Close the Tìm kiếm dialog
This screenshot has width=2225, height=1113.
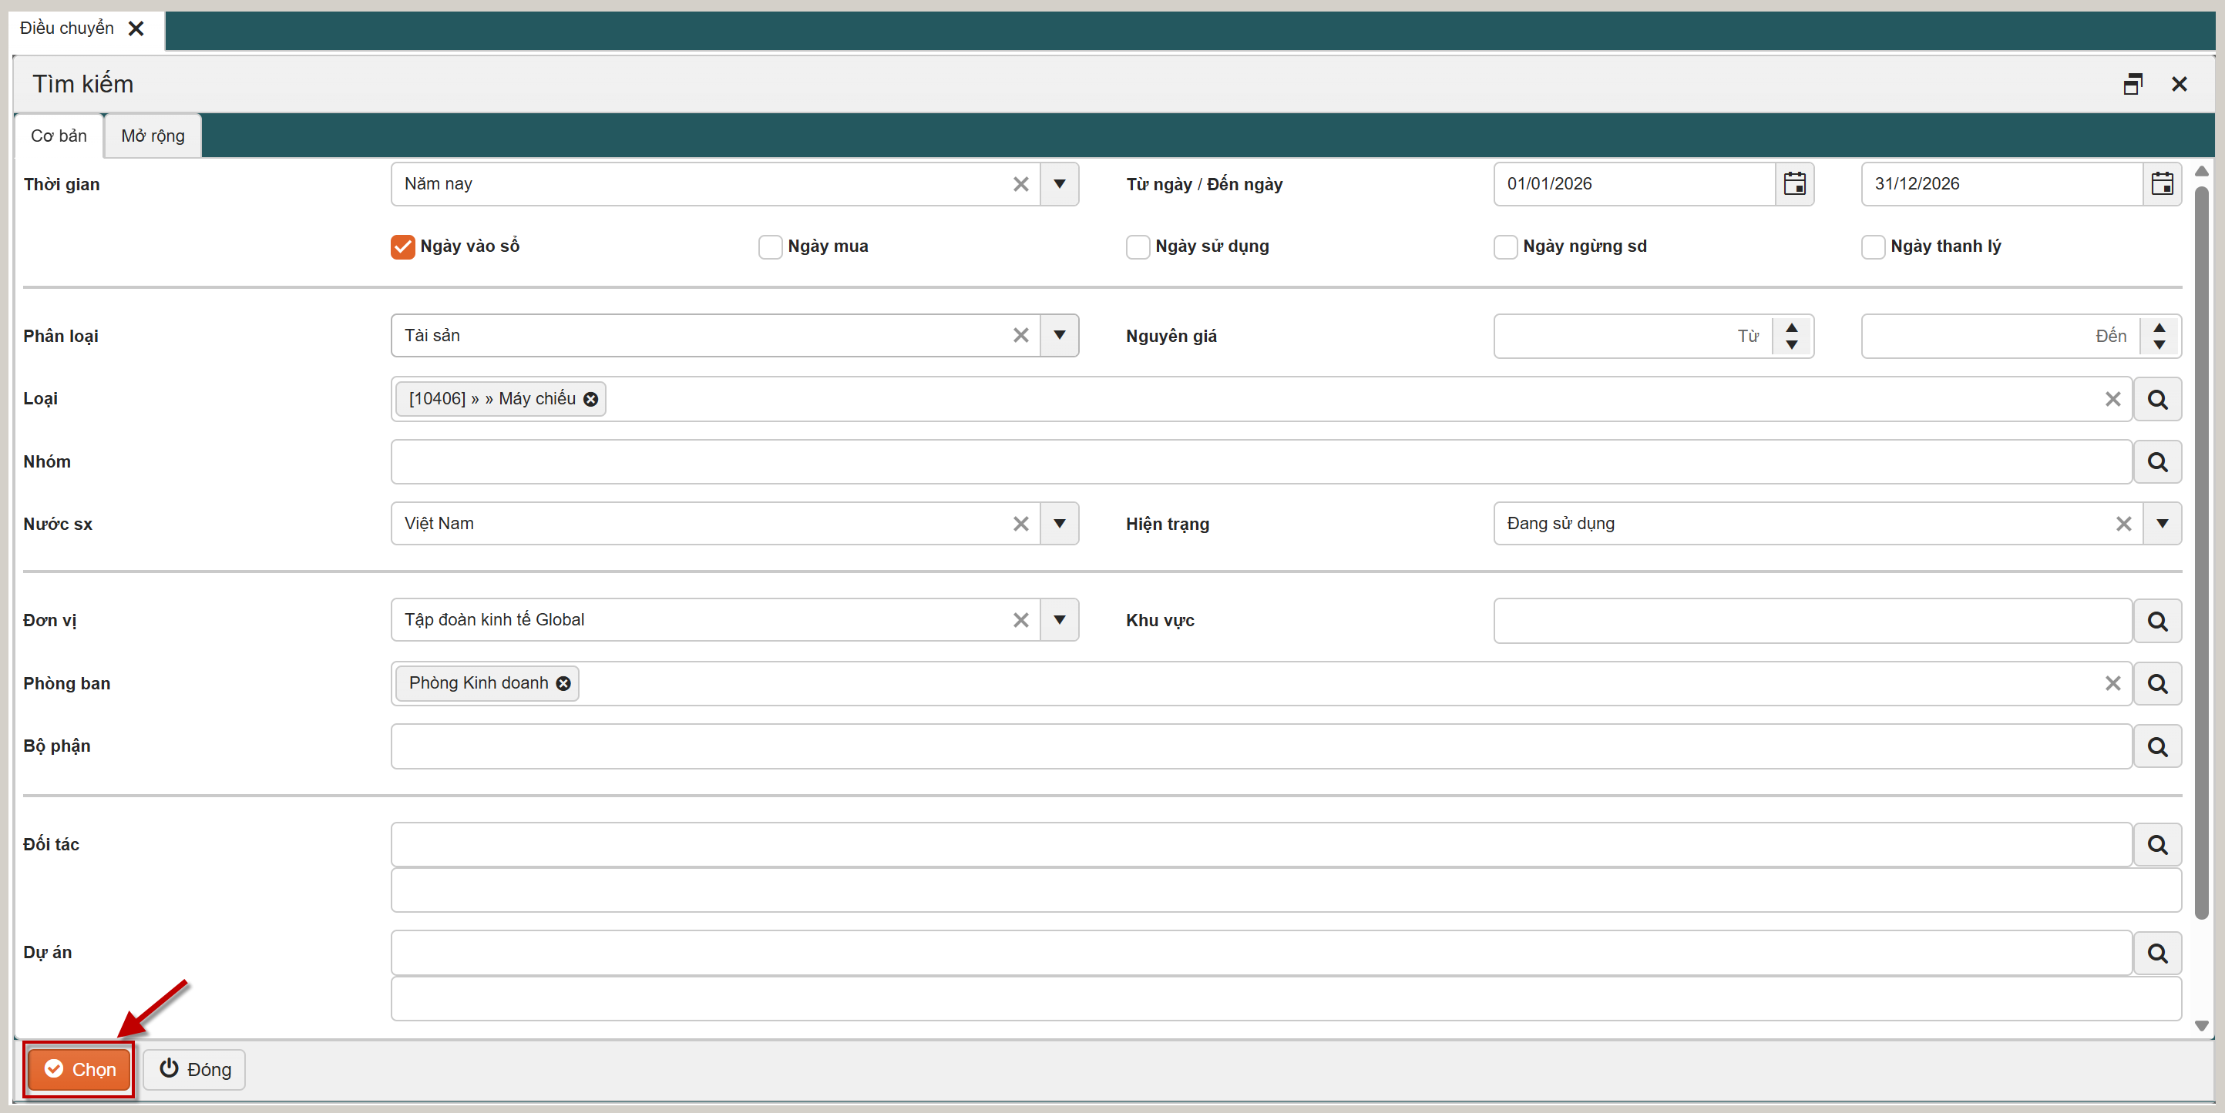tap(2180, 84)
